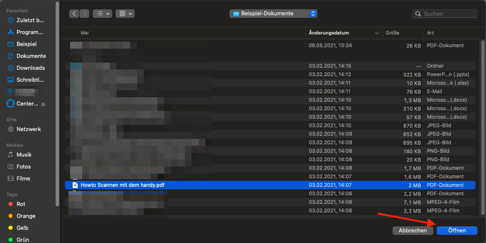Viewport: 486px width, 243px height.
Task: Select Musik under Medien
Action: pyautogui.click(x=20, y=154)
